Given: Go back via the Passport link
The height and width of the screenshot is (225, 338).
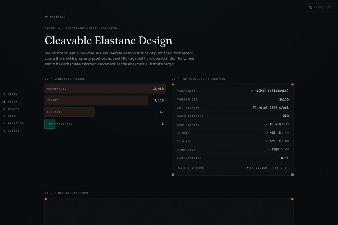Looking at the screenshot, I should tap(55, 17).
